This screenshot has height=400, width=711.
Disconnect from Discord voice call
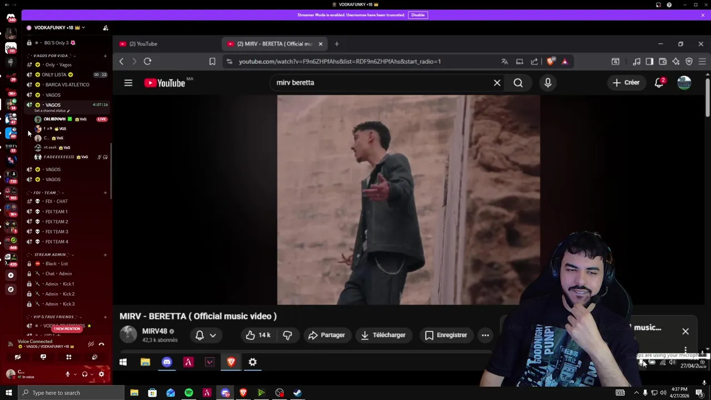(x=101, y=344)
